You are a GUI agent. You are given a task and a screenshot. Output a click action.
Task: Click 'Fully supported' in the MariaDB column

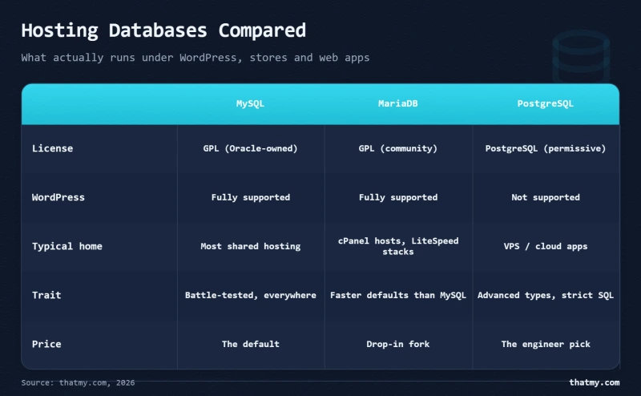coord(397,197)
